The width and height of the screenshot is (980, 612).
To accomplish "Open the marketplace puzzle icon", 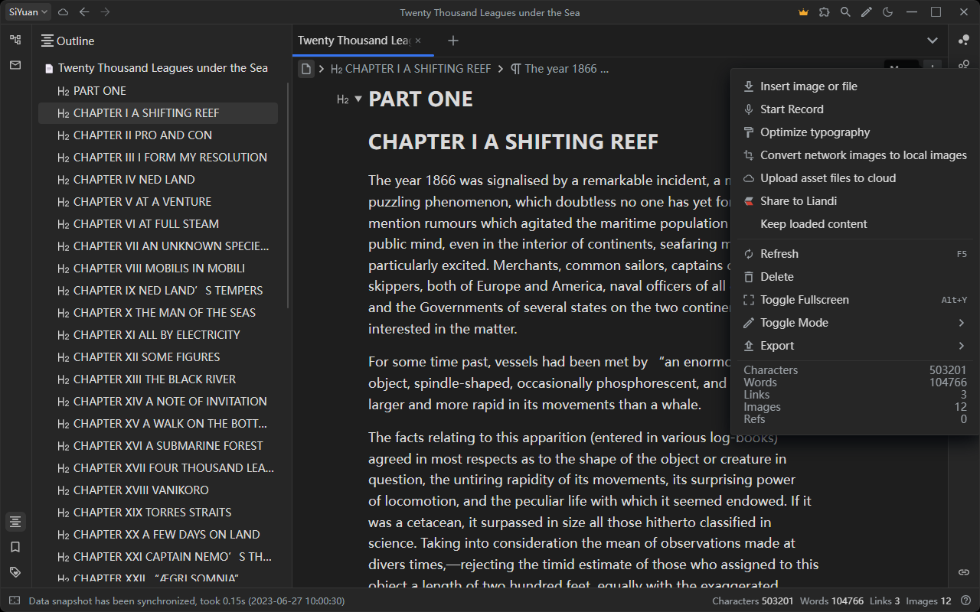I will pos(824,11).
